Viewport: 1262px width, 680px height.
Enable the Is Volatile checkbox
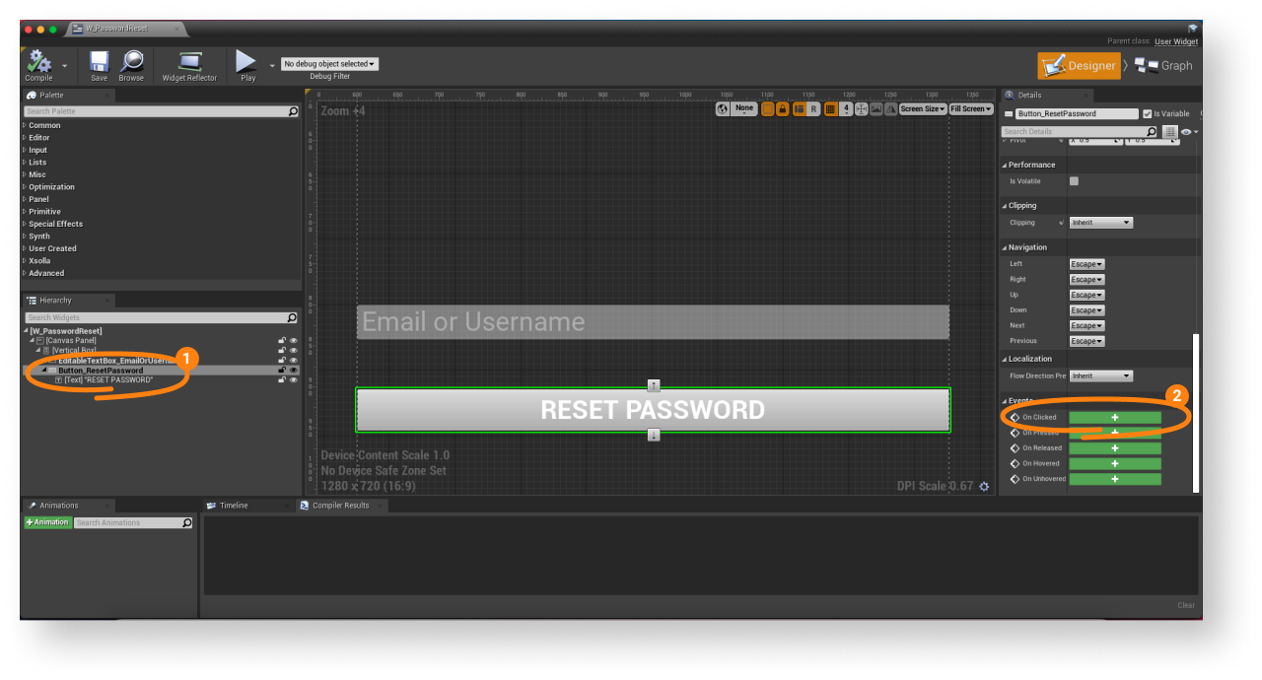coord(1074,181)
